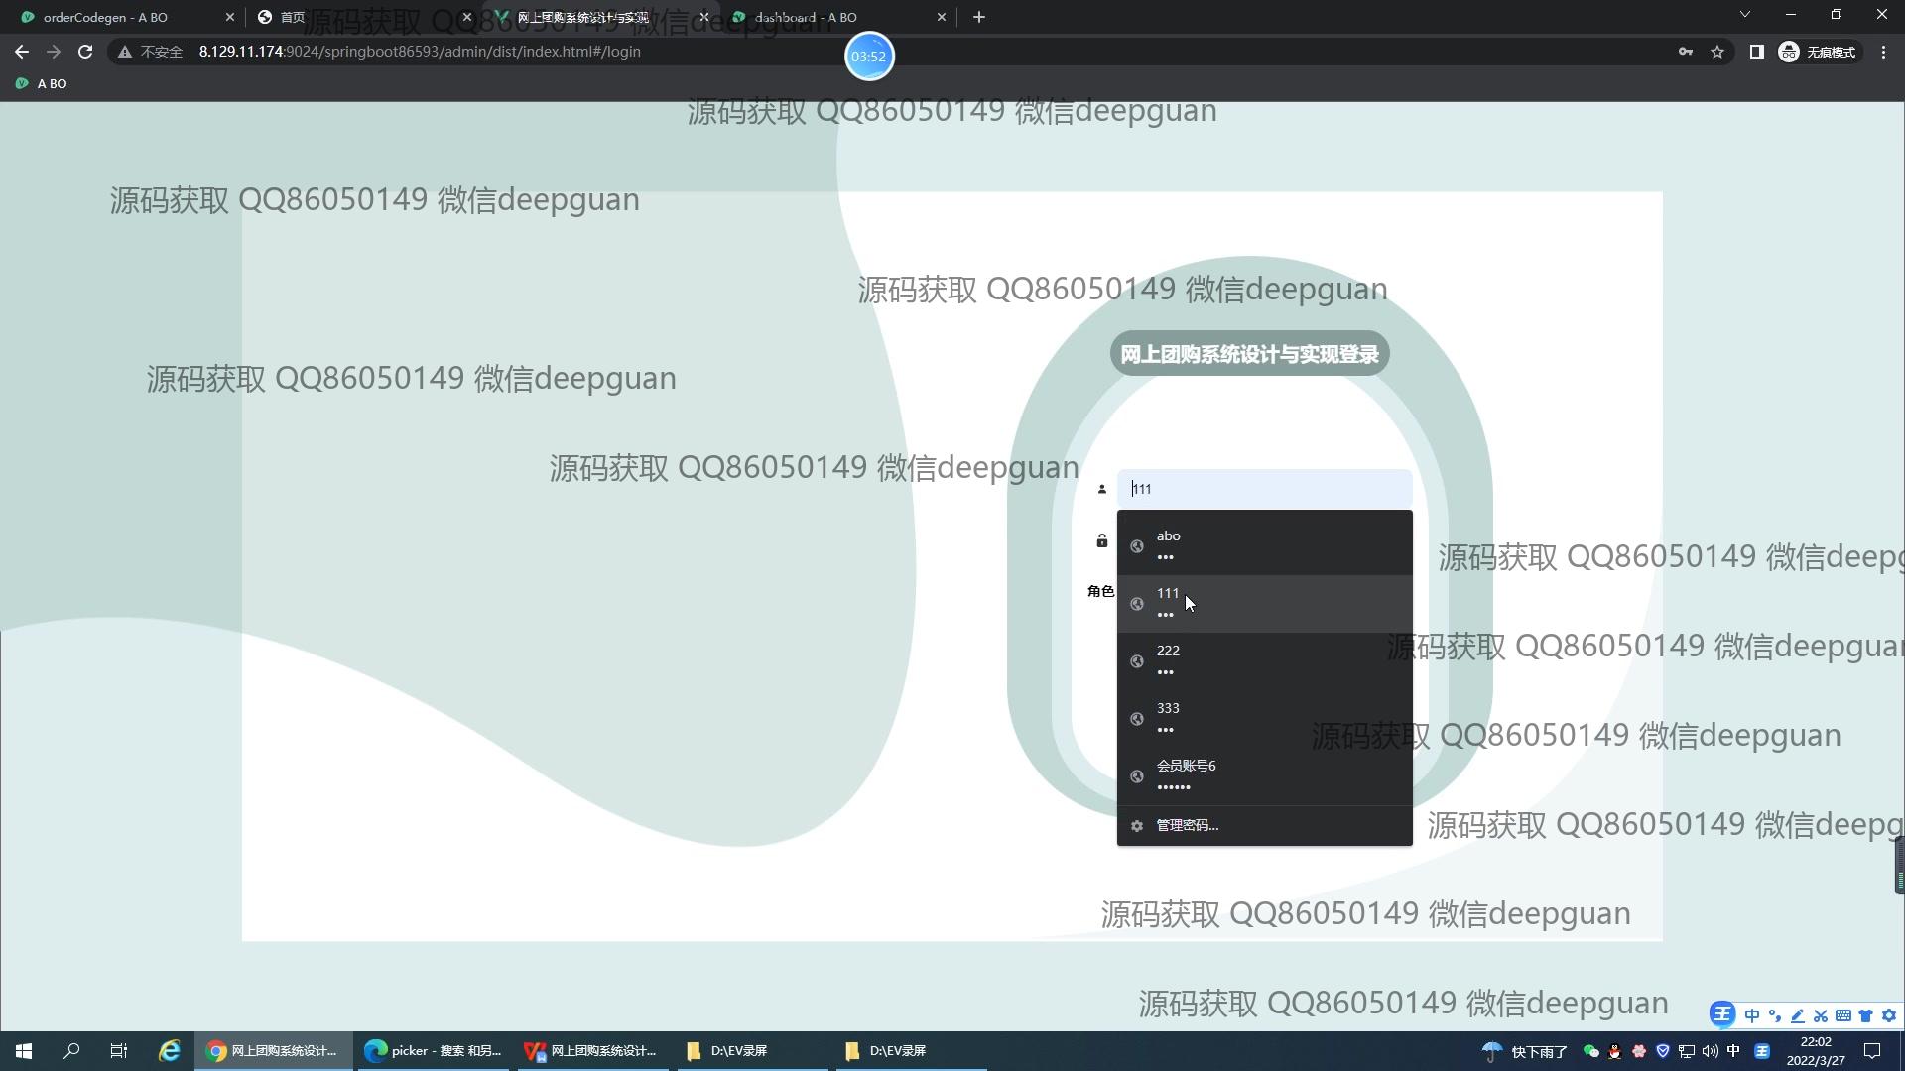Viewport: 1905px width, 1071px height.
Task: Open picker Edge window in taskbar
Action: coord(433,1051)
